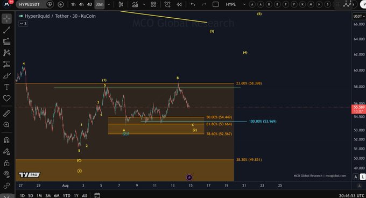366x198 pixels.
Task: Set date range to 1M
Action: click(x=39, y=196)
